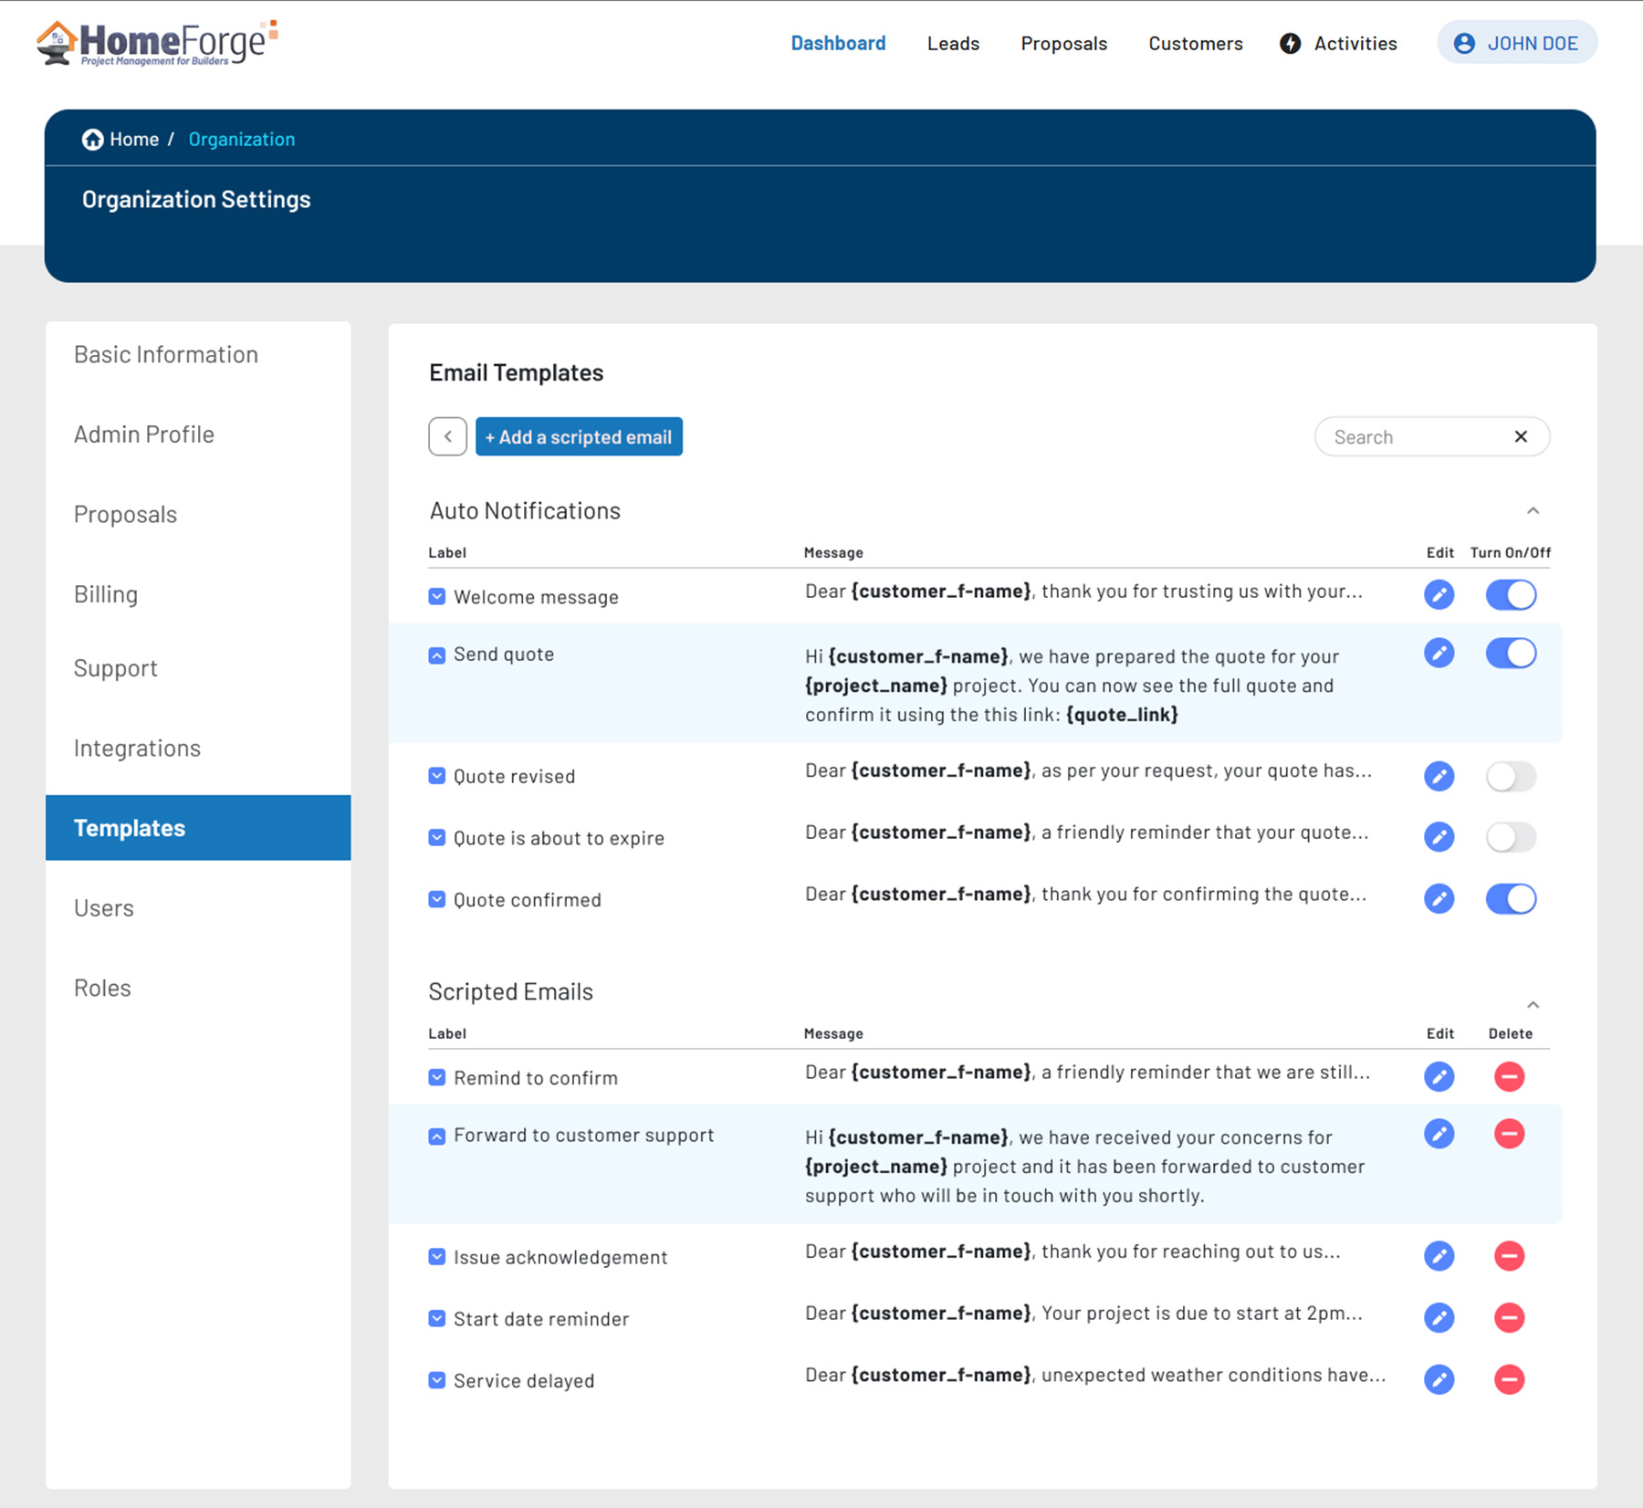This screenshot has height=1508, width=1643.
Task: Open the JOHN DOE account button
Action: click(x=1516, y=44)
